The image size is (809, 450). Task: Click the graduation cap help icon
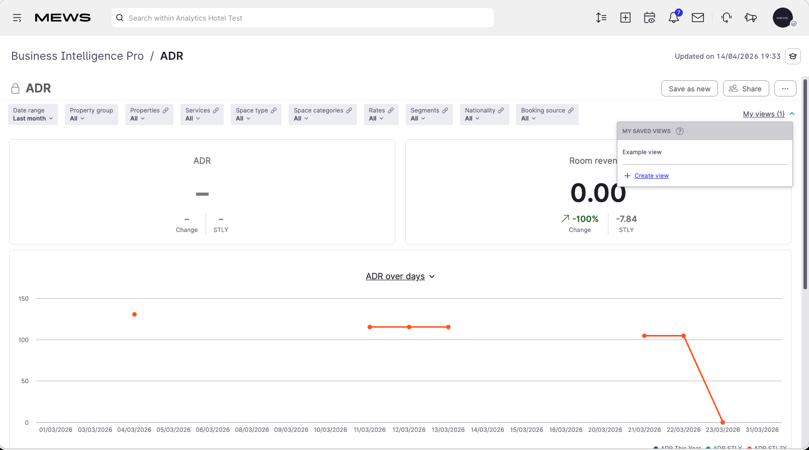[x=793, y=56]
